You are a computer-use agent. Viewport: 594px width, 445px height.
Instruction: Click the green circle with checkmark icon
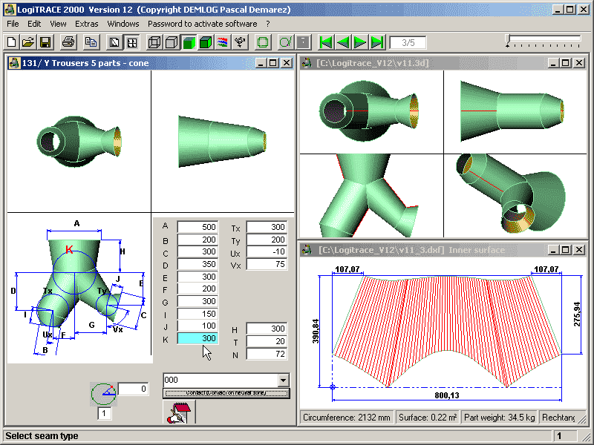[x=286, y=42]
